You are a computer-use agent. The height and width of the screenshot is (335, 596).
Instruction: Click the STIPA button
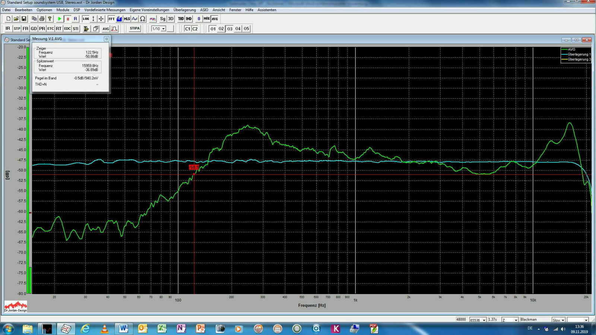point(135,29)
